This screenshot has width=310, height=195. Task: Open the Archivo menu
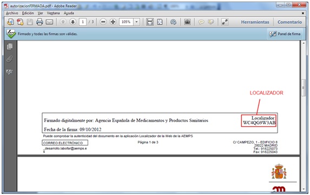click(x=12, y=13)
